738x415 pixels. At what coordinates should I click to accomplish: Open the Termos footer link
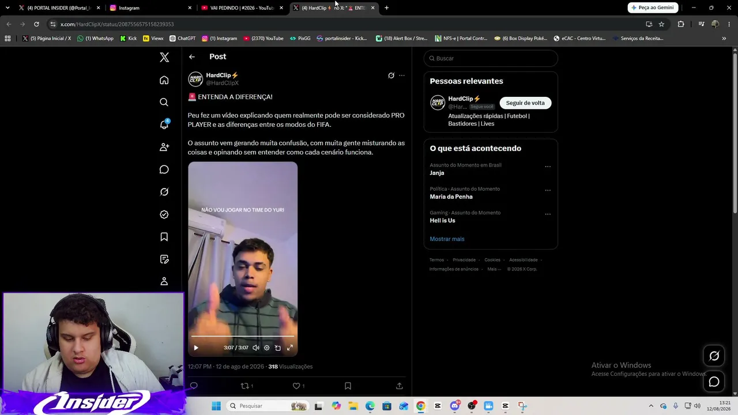(x=436, y=260)
